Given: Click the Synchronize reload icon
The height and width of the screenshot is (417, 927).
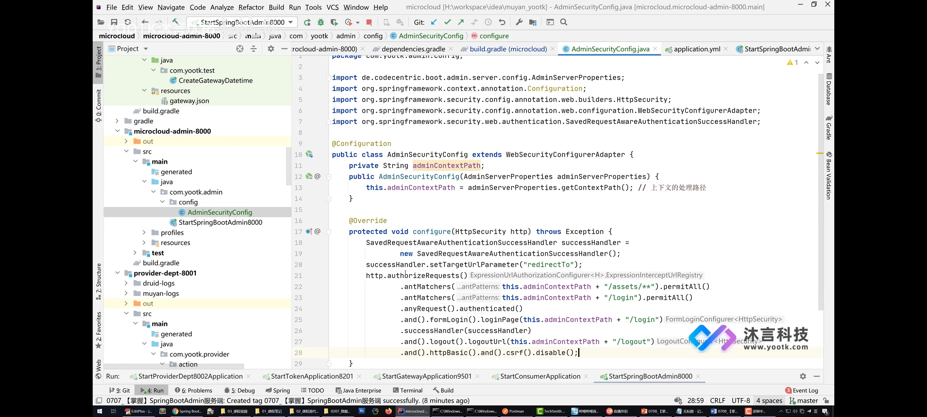Looking at the screenshot, I should pos(128,22).
